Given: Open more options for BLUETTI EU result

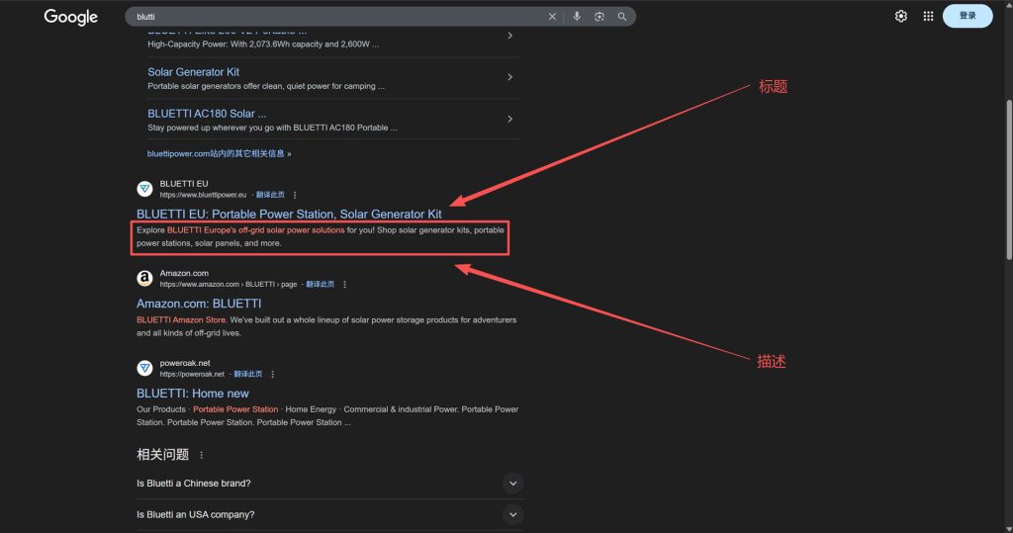Looking at the screenshot, I should tap(295, 195).
